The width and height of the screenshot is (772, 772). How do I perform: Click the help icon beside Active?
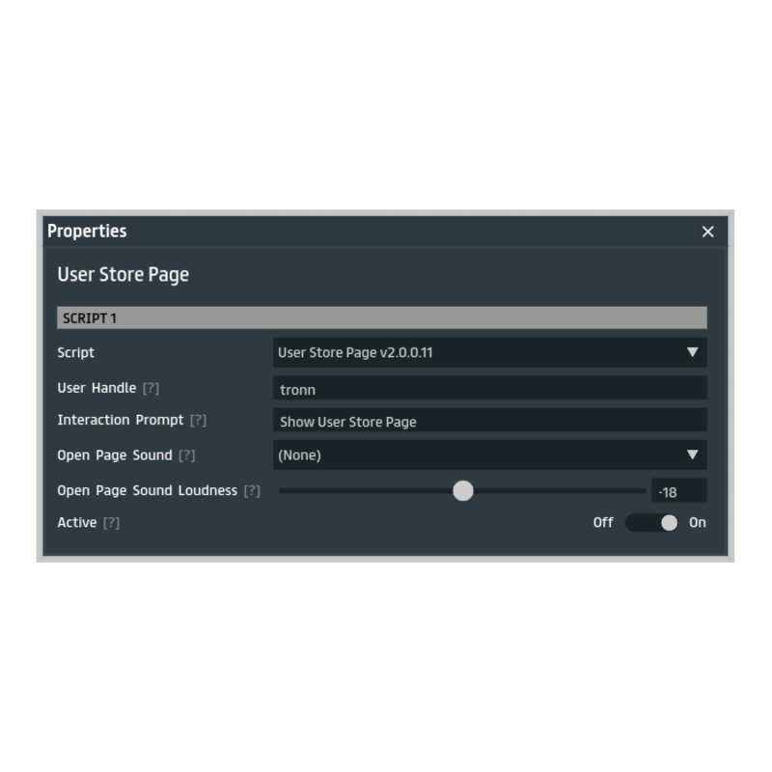111,523
